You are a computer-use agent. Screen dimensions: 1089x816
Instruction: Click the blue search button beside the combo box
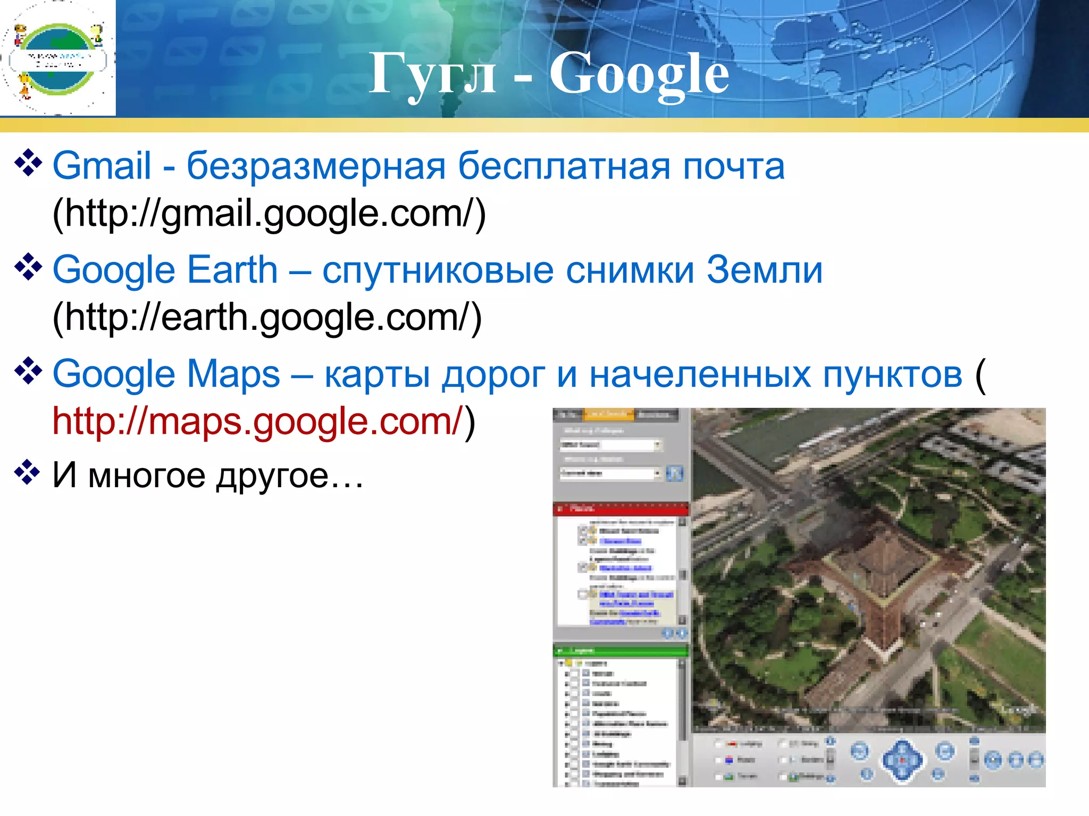pos(675,473)
